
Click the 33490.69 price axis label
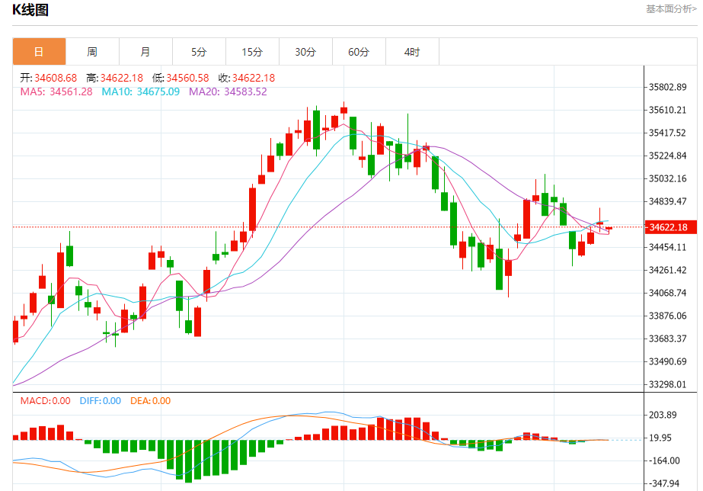(x=667, y=361)
